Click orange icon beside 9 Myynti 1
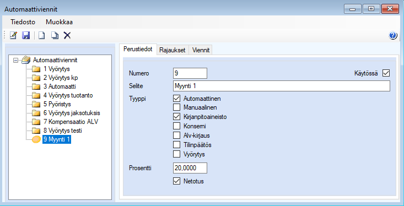The image size is (404, 206). pyautogui.click(x=36, y=140)
